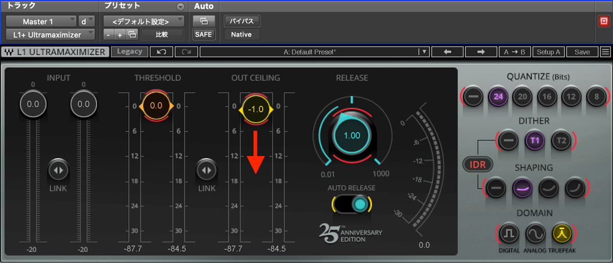Image resolution: width=613 pixels, height=263 pixels.
Task: Click the バイパス bypass button
Action: click(242, 21)
